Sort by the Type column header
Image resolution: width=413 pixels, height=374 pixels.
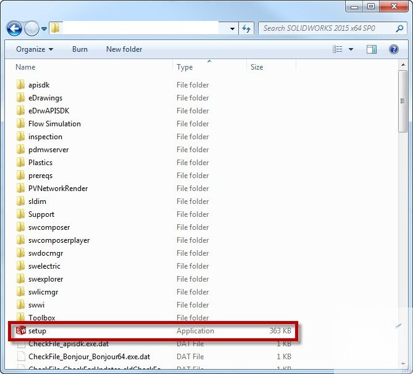coord(185,67)
